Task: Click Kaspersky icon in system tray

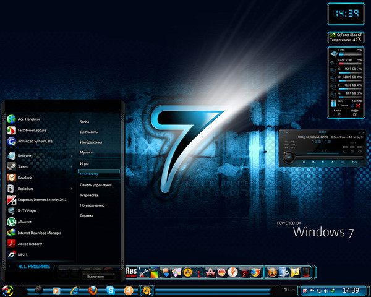Action: coord(305,291)
